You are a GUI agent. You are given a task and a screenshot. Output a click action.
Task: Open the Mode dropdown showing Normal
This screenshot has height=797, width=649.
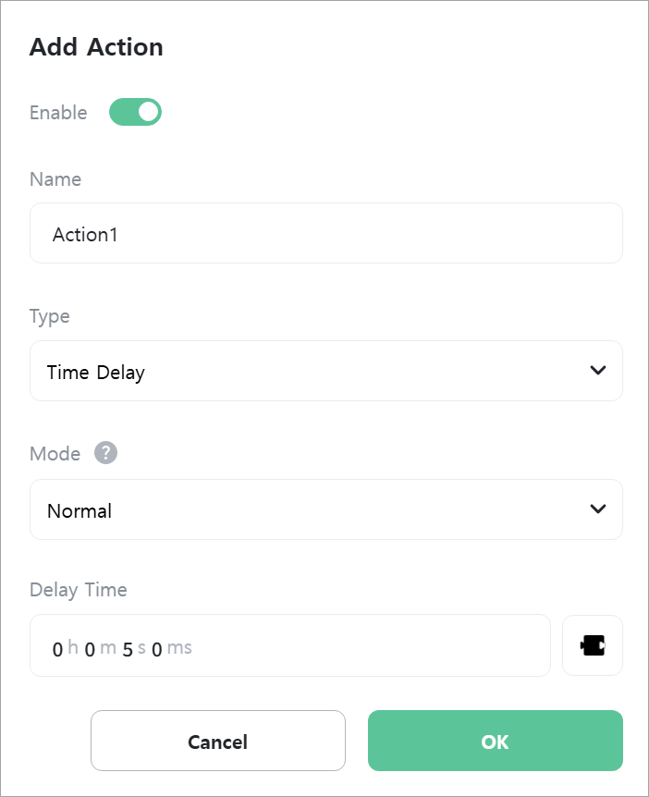point(325,509)
